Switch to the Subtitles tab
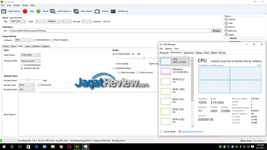Image resolution: width=267 pixels, height=150 pixels. tap(36, 46)
